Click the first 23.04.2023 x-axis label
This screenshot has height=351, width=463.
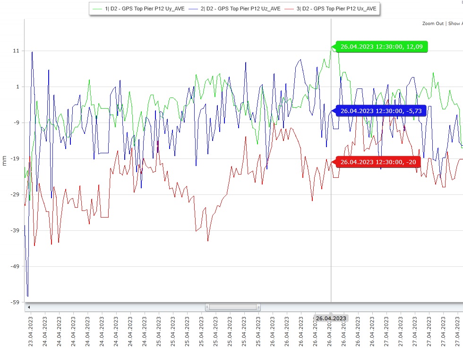click(31, 332)
